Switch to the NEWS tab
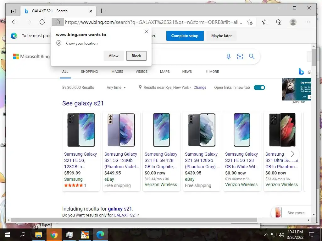Screen dimensions: 322x241 (187, 72)
